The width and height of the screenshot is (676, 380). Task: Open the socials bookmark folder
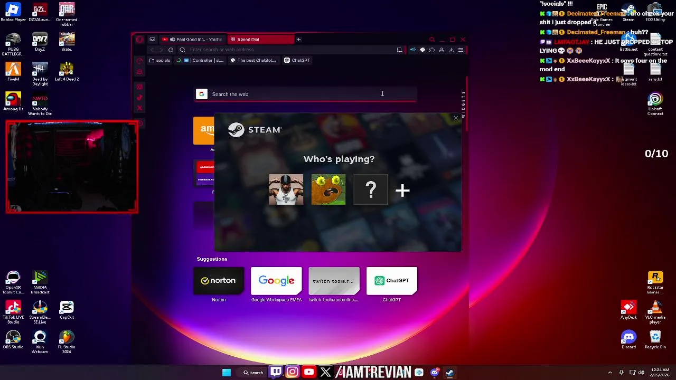160,60
